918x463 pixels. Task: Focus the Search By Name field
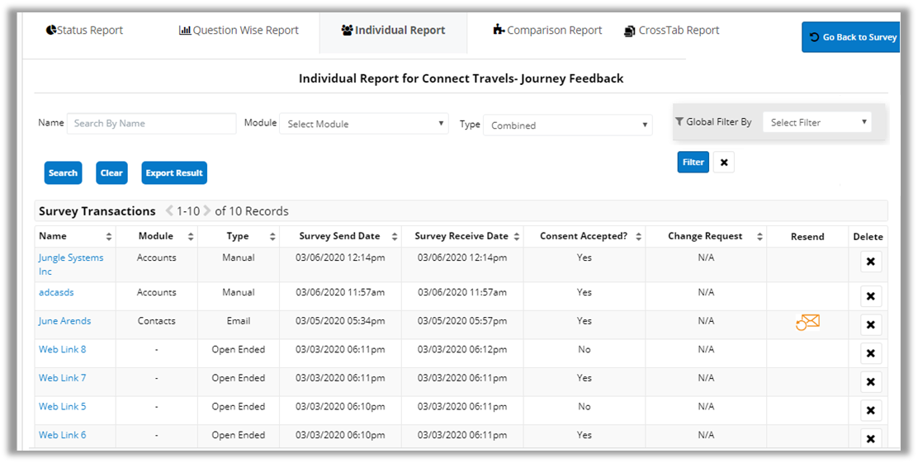[x=151, y=123]
